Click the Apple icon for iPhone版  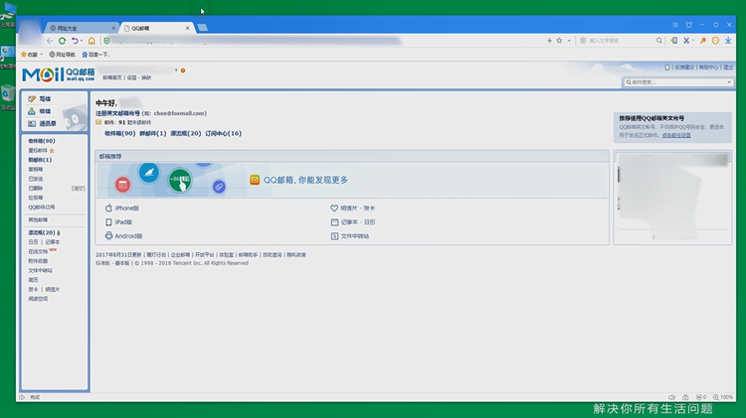108,209
